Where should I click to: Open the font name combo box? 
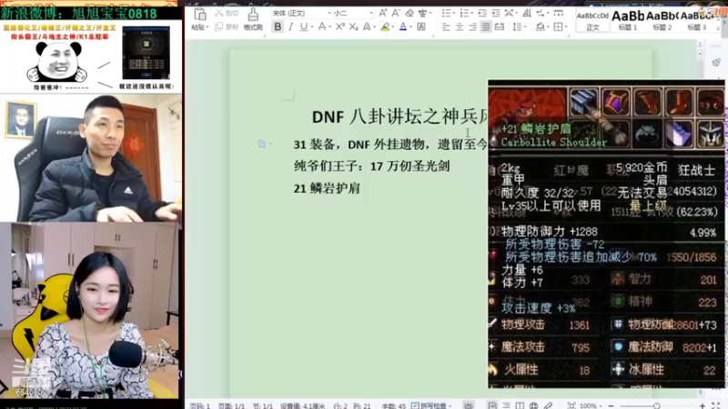click(301, 13)
